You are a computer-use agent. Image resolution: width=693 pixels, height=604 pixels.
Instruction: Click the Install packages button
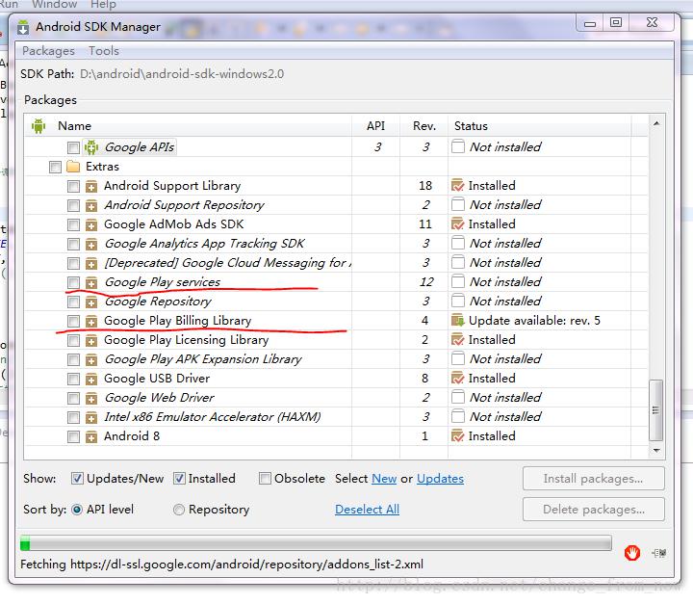[x=593, y=479]
